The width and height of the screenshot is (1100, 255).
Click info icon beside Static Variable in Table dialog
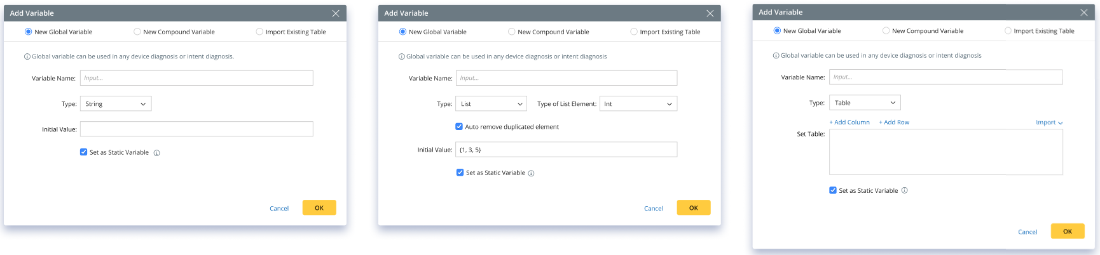coord(905,190)
